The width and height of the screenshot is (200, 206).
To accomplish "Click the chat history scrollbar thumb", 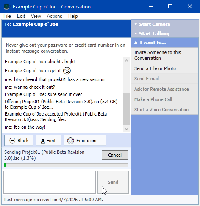I will click(126, 109).
